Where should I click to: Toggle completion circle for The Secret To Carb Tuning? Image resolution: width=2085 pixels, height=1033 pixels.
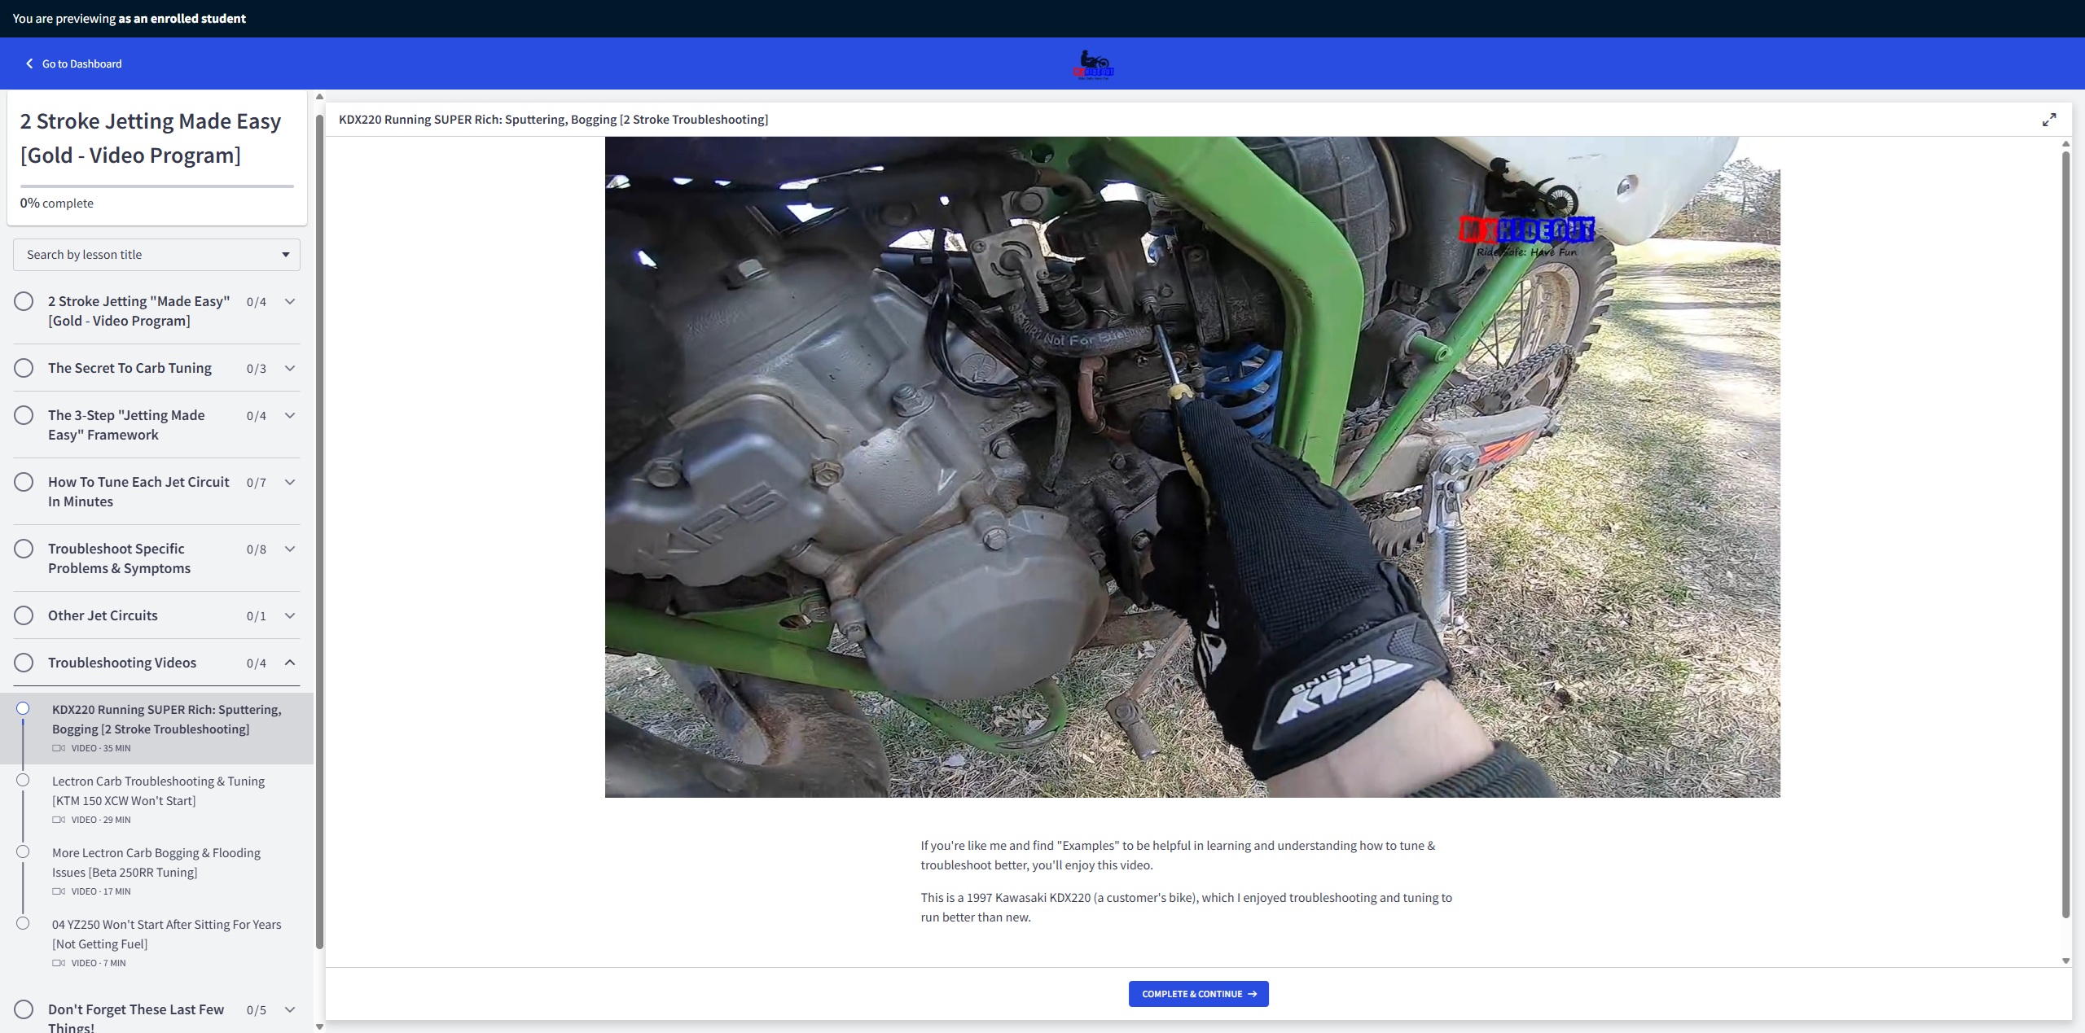[x=24, y=368]
